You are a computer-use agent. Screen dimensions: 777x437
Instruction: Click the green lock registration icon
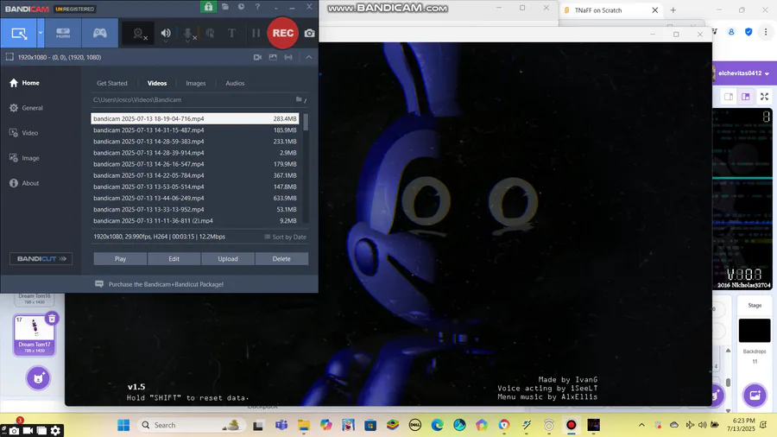point(208,6)
